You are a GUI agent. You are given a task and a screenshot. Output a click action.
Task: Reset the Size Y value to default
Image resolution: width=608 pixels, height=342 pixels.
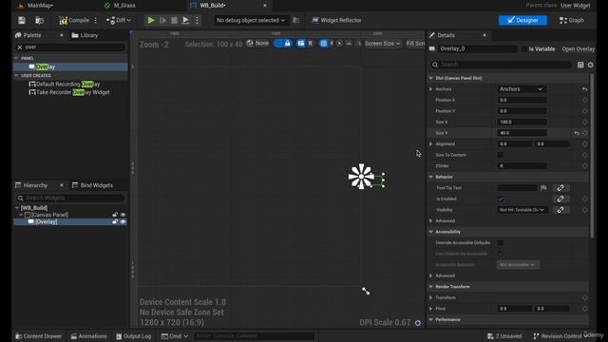point(577,133)
